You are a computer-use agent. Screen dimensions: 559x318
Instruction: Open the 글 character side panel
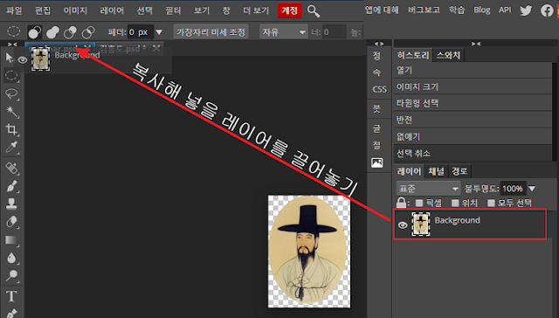376,128
